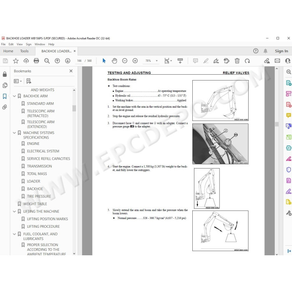Click the stamp tool icon
292x292 pixels.
click(227, 61)
